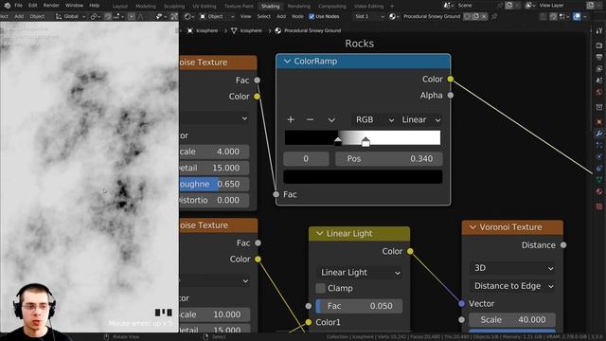Unlink material with the X icon
The width and height of the screenshot is (606, 341).
pyautogui.click(x=484, y=17)
